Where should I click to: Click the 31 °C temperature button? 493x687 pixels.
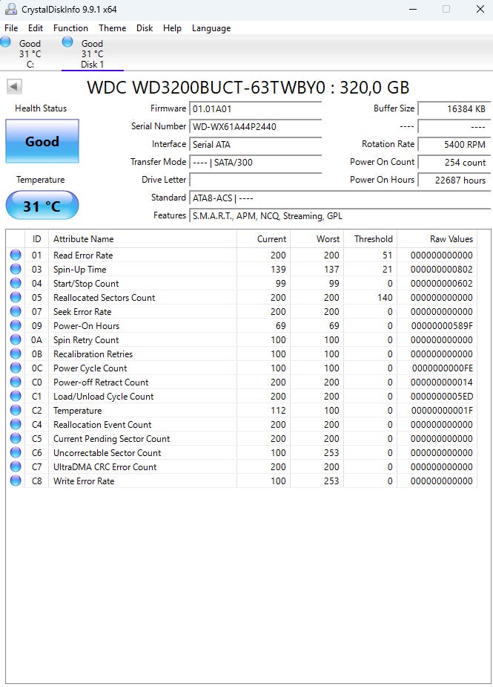[42, 206]
